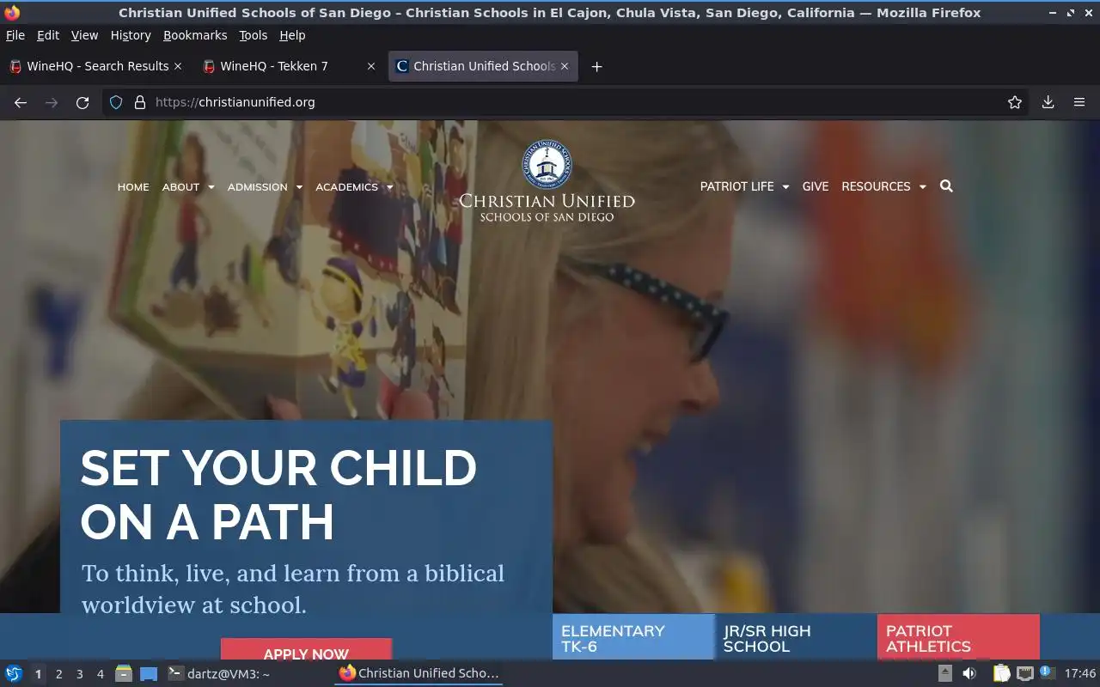Open the ELEMENTARY TK-6 tile
This screenshot has height=687, width=1100.
click(633, 637)
